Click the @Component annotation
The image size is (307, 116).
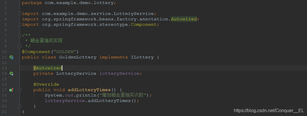36,52
